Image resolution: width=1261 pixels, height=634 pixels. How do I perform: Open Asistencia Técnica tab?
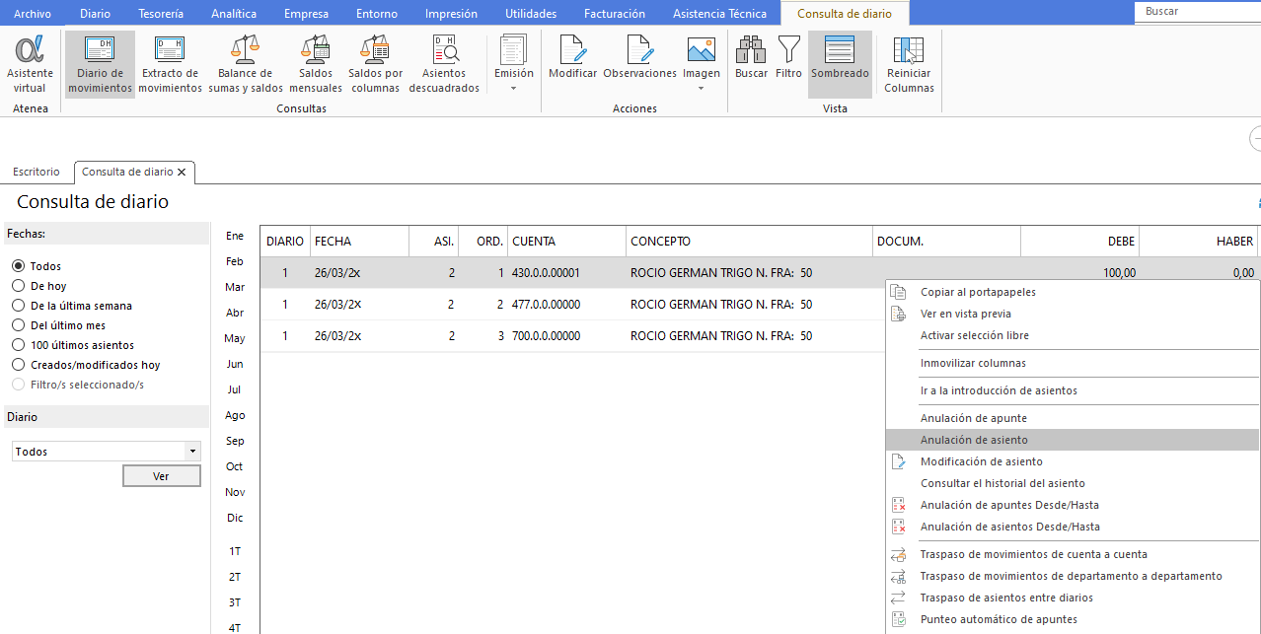click(x=719, y=14)
